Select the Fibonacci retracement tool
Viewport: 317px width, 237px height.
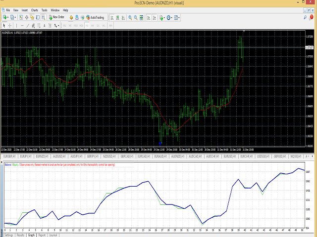39,26
